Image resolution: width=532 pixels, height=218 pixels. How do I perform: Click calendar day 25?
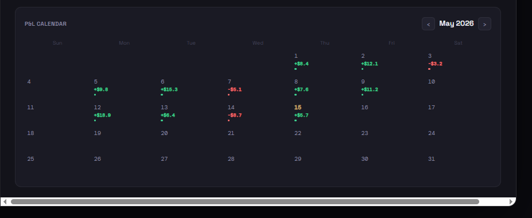coord(57,165)
